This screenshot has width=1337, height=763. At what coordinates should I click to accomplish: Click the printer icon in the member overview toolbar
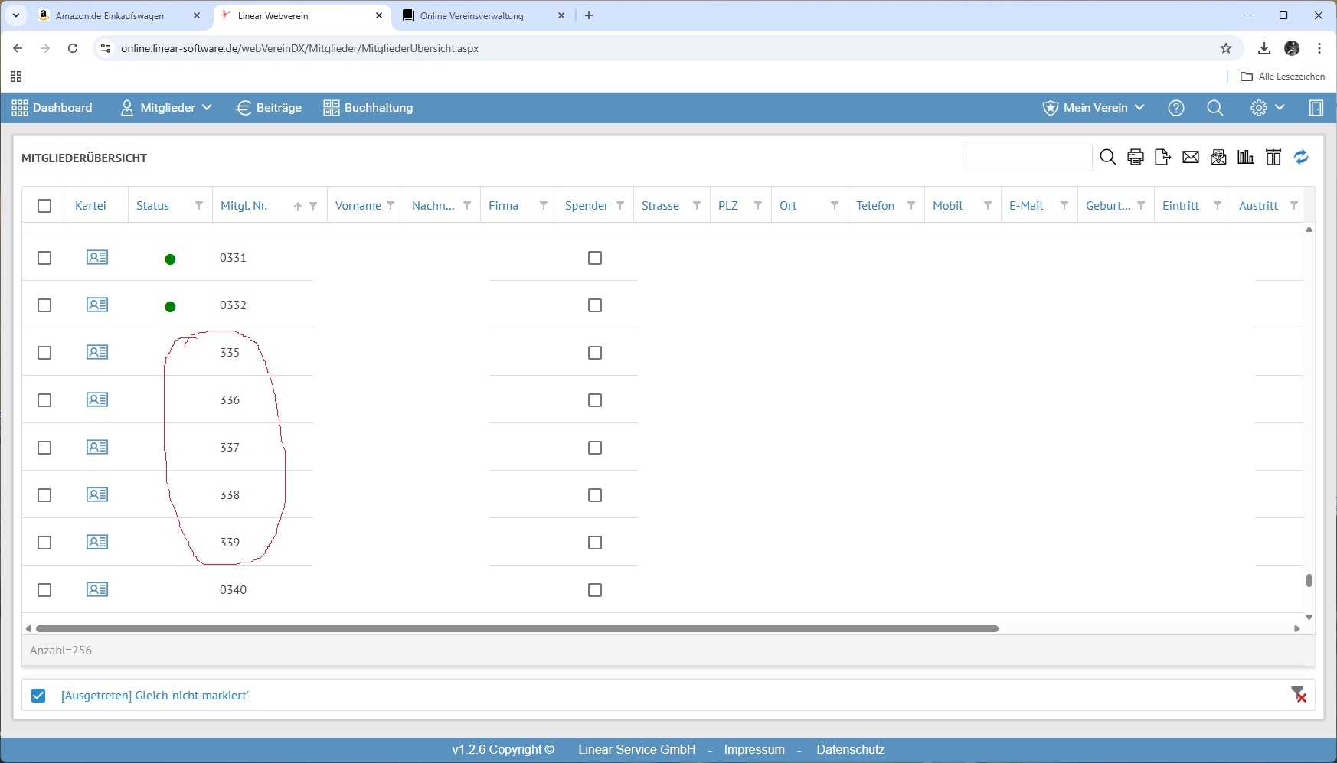(x=1136, y=158)
